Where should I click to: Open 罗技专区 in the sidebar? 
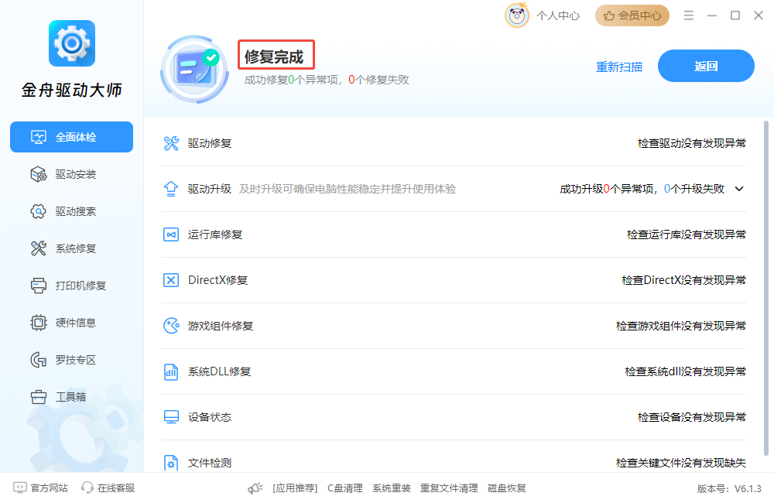tap(71, 360)
